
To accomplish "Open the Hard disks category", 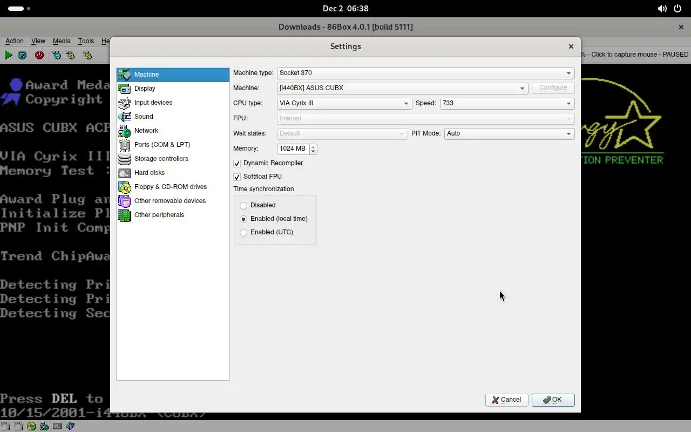I will pyautogui.click(x=173, y=173).
